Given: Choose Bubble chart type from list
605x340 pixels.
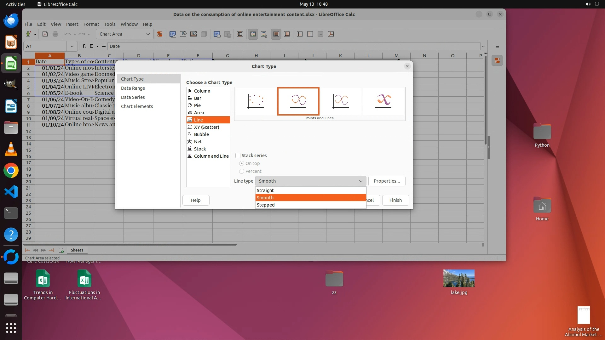Looking at the screenshot, I should tap(201, 134).
